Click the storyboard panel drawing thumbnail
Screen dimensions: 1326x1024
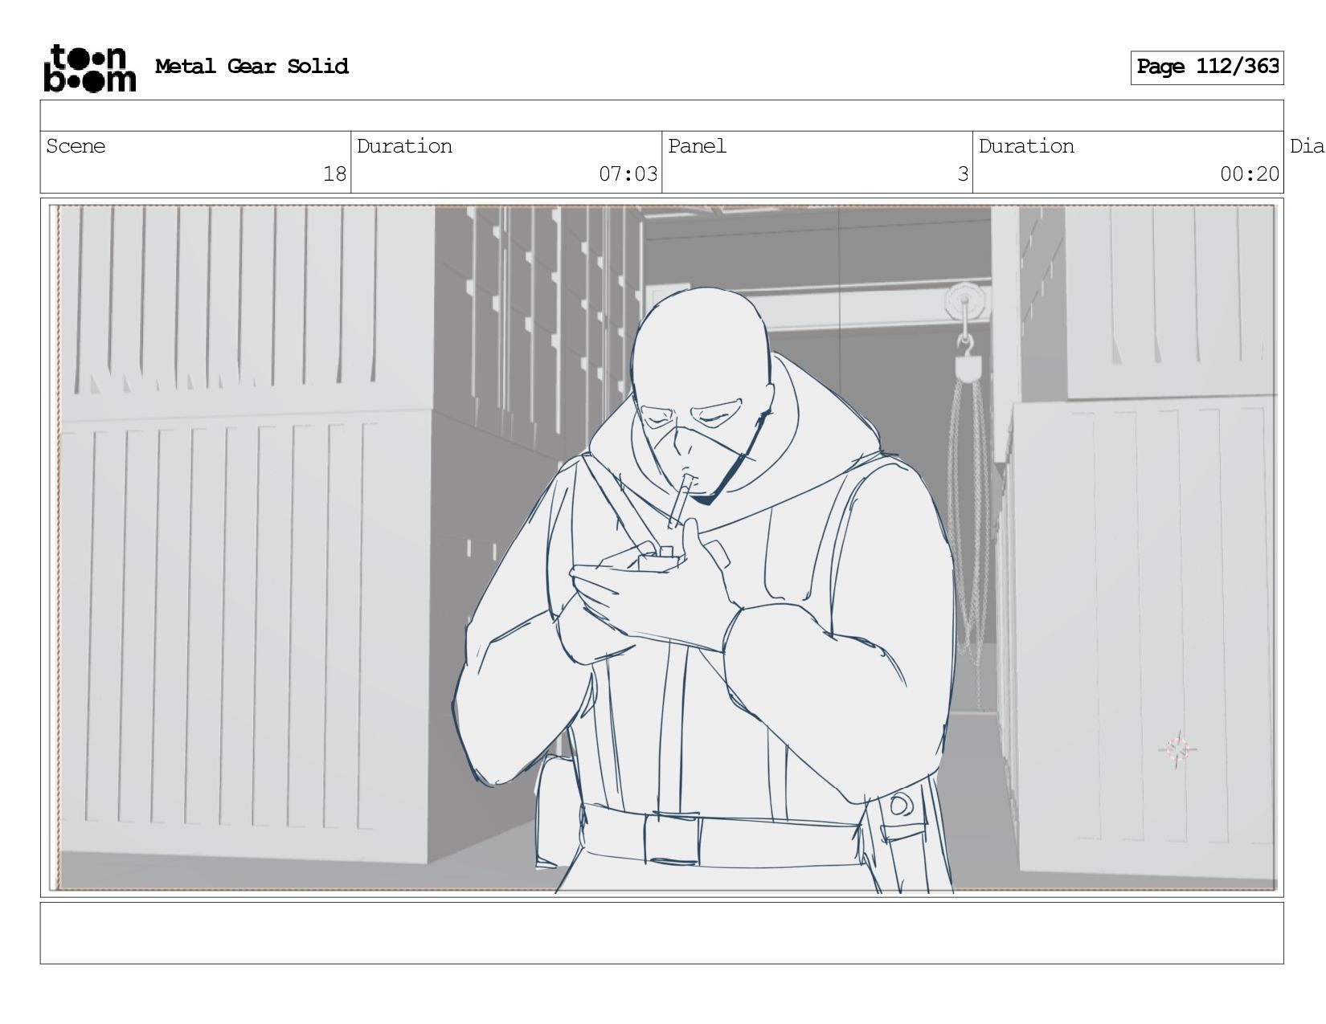[662, 548]
